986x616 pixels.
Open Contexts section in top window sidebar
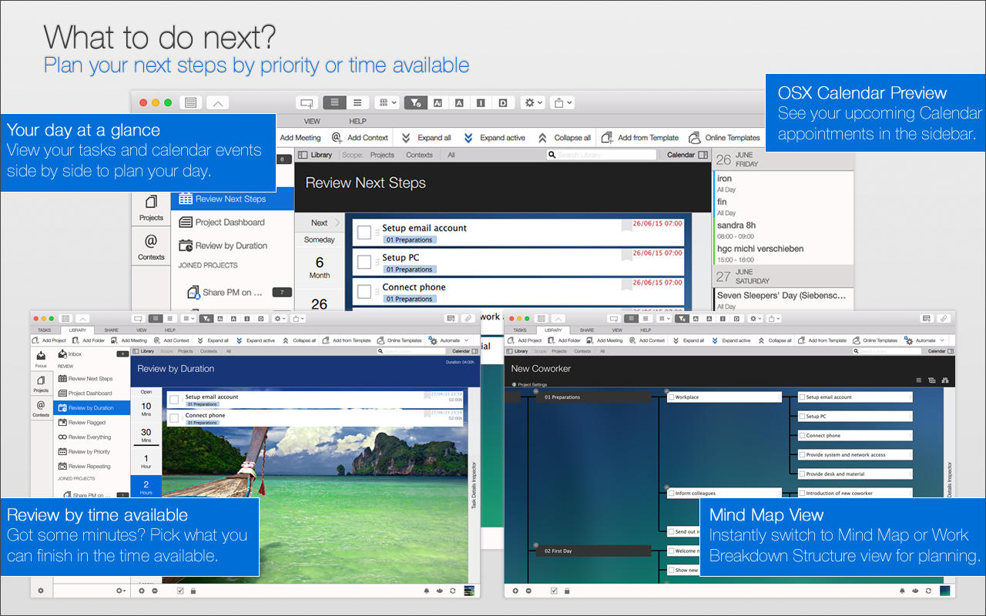pyautogui.click(x=151, y=247)
